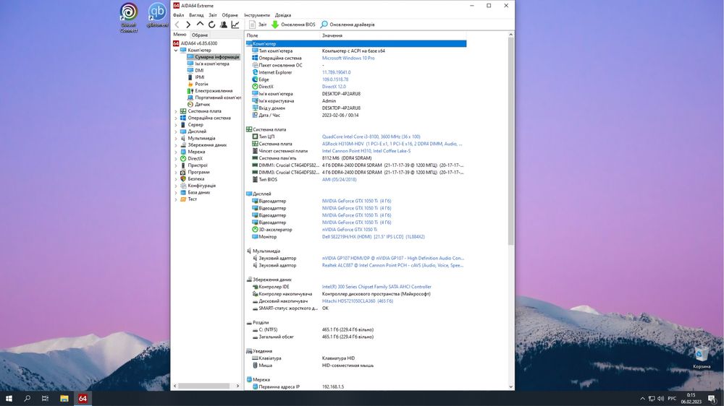Open the Windows Start menu
Image resolution: width=724 pixels, height=406 pixels.
coord(9,399)
